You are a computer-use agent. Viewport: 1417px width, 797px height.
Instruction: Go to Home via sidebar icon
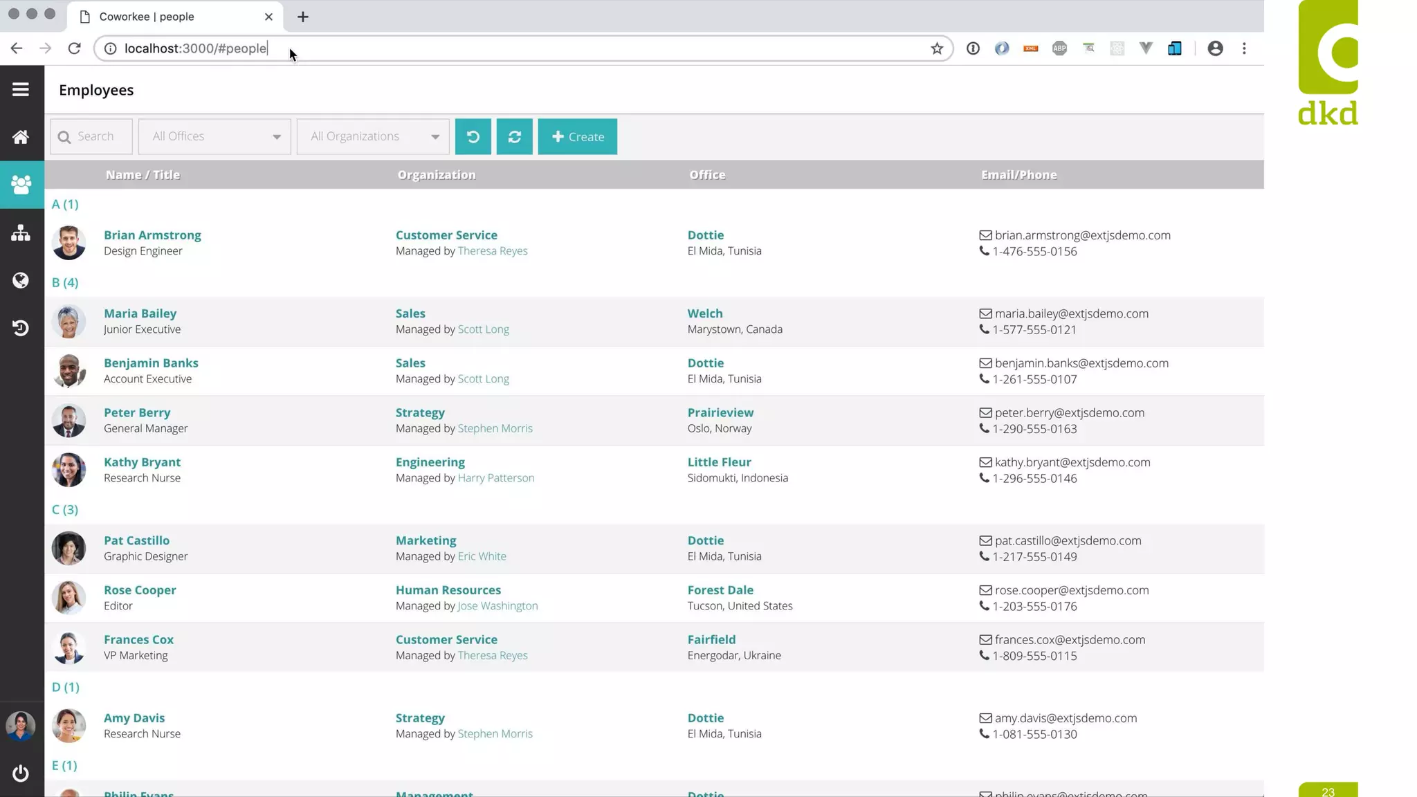pos(21,137)
